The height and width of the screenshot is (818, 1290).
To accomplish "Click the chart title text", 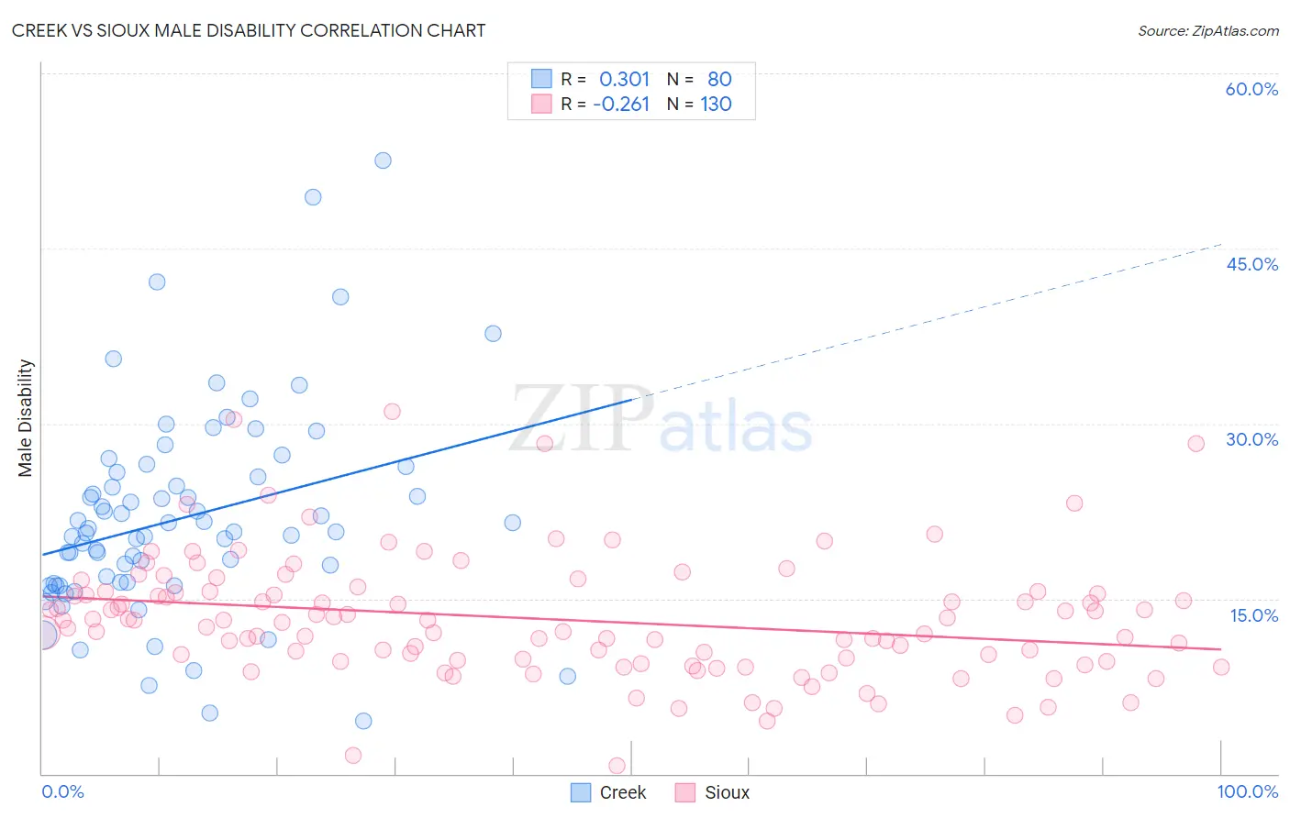I will (249, 30).
